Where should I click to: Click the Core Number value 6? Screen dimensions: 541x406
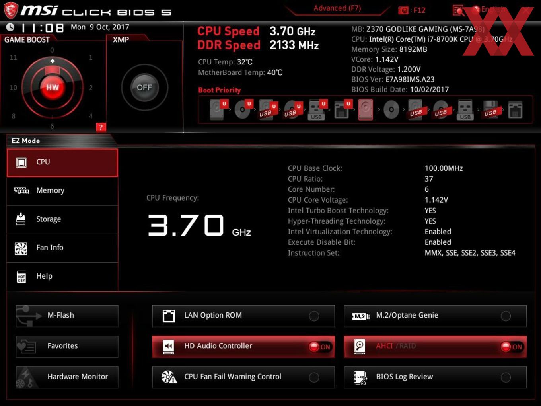click(426, 189)
